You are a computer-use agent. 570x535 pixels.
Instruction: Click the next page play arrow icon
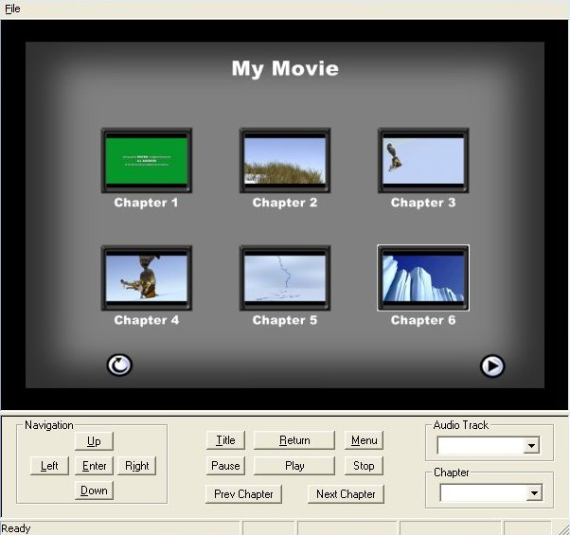click(491, 366)
